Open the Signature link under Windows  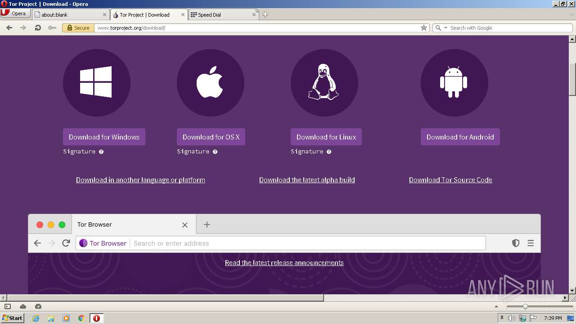pos(79,152)
